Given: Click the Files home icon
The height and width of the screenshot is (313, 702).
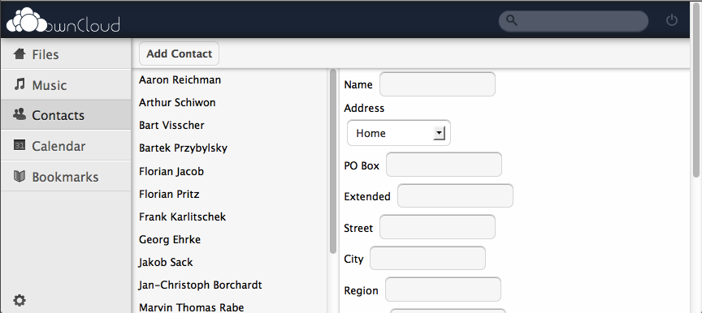Looking at the screenshot, I should pyautogui.click(x=19, y=54).
